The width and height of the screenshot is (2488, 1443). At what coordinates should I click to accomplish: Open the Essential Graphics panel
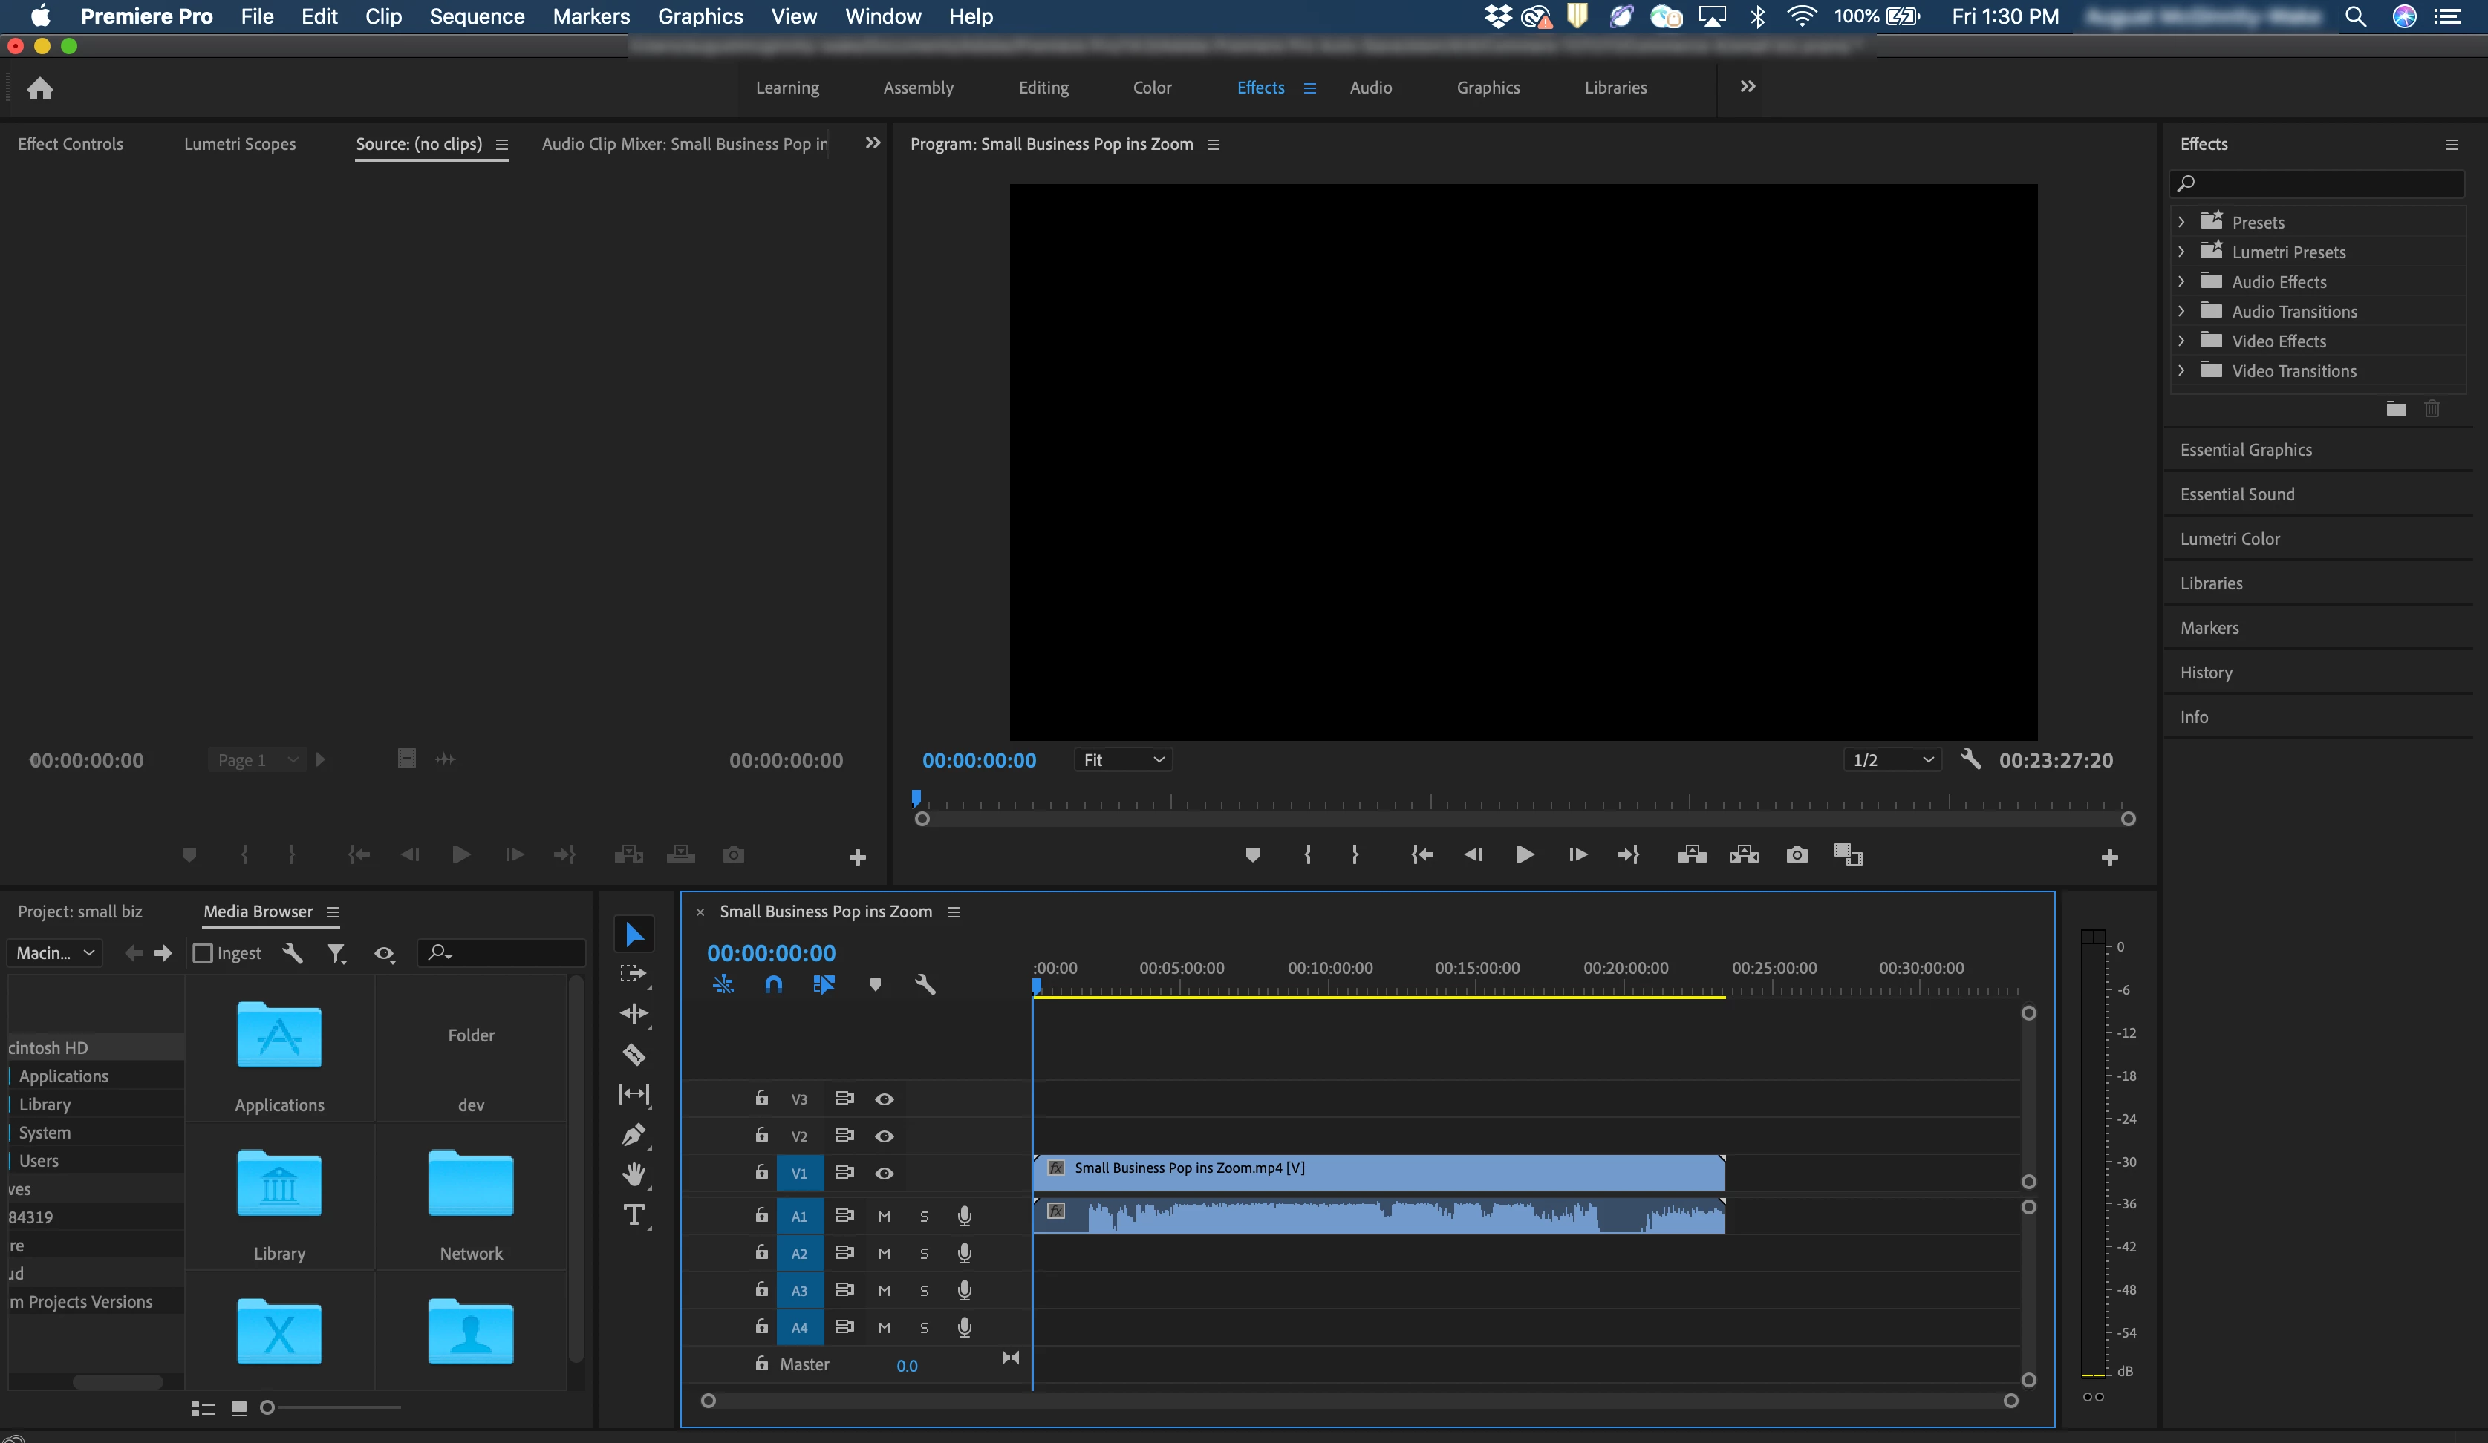click(2245, 450)
